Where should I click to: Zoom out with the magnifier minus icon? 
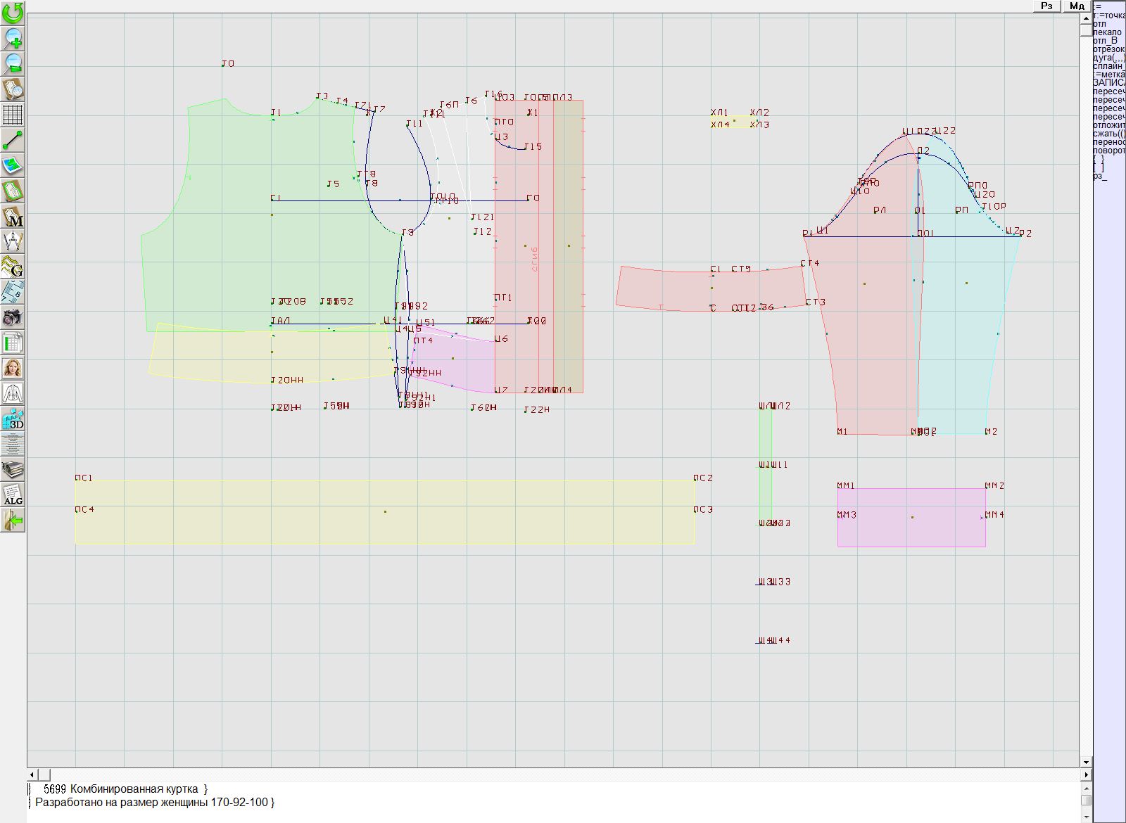13,63
